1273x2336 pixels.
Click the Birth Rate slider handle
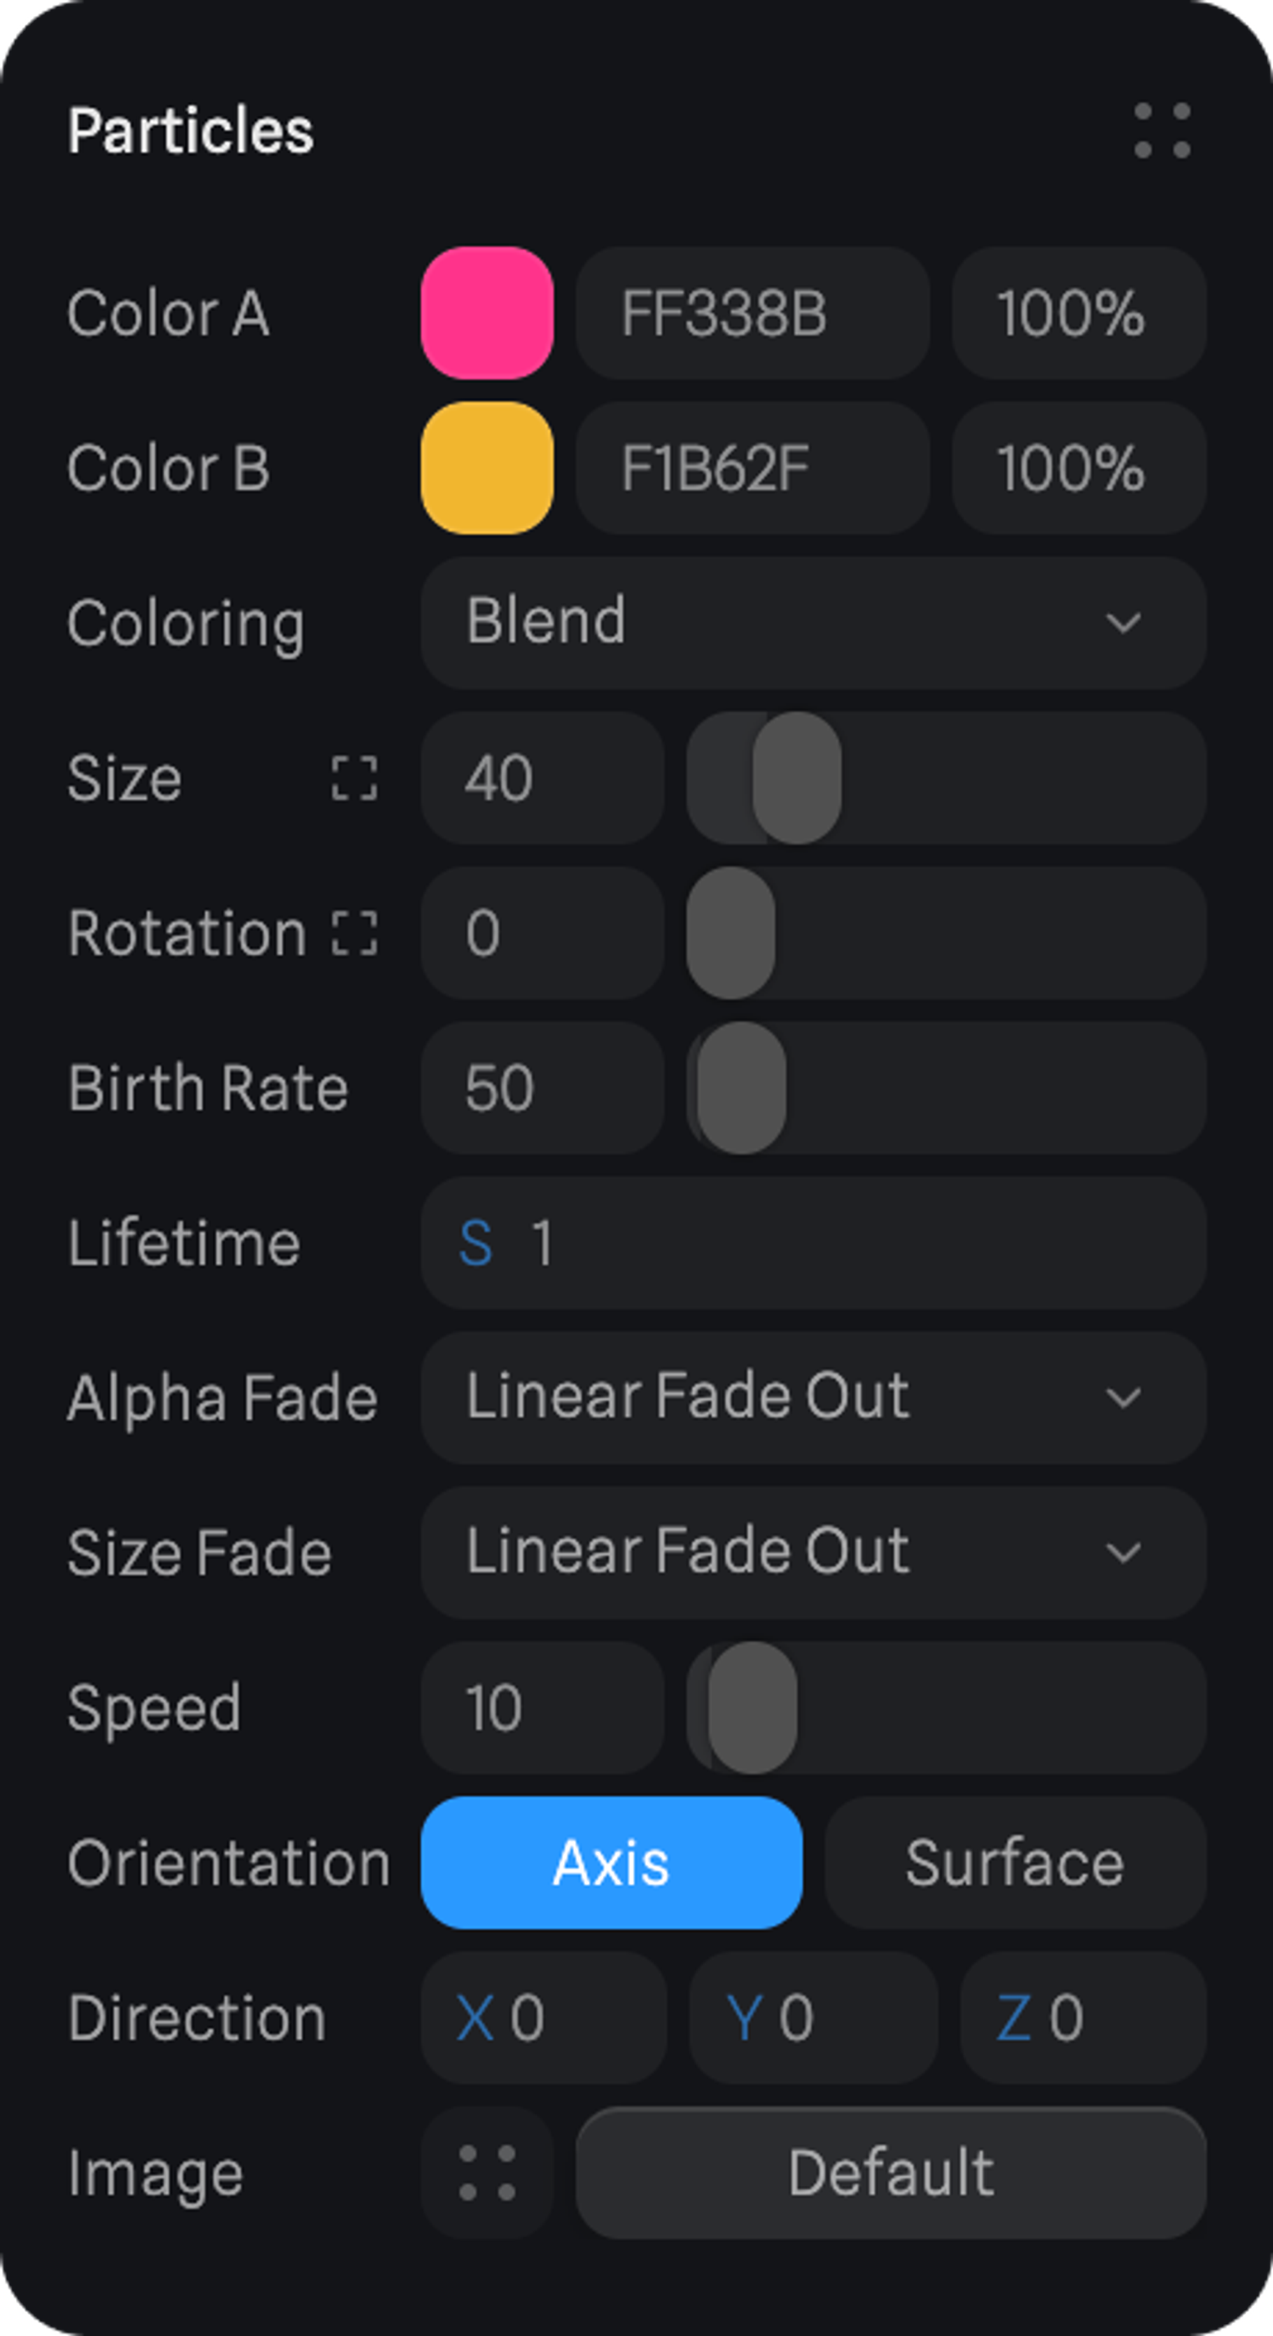(742, 1088)
